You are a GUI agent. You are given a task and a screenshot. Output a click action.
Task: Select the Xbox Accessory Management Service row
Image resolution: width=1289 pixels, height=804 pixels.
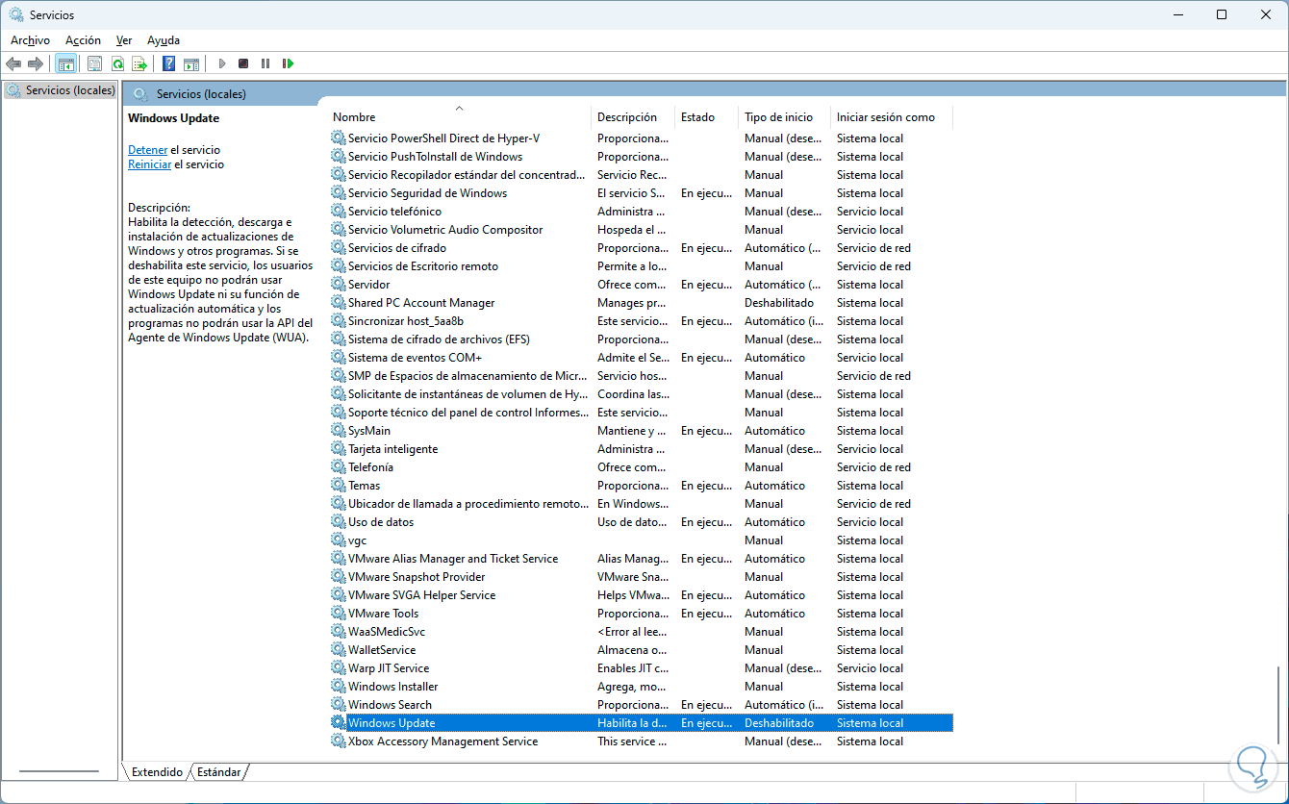click(x=642, y=741)
